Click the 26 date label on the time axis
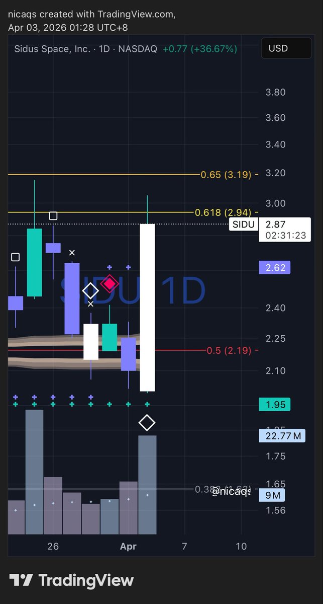323x604 pixels. [x=53, y=546]
